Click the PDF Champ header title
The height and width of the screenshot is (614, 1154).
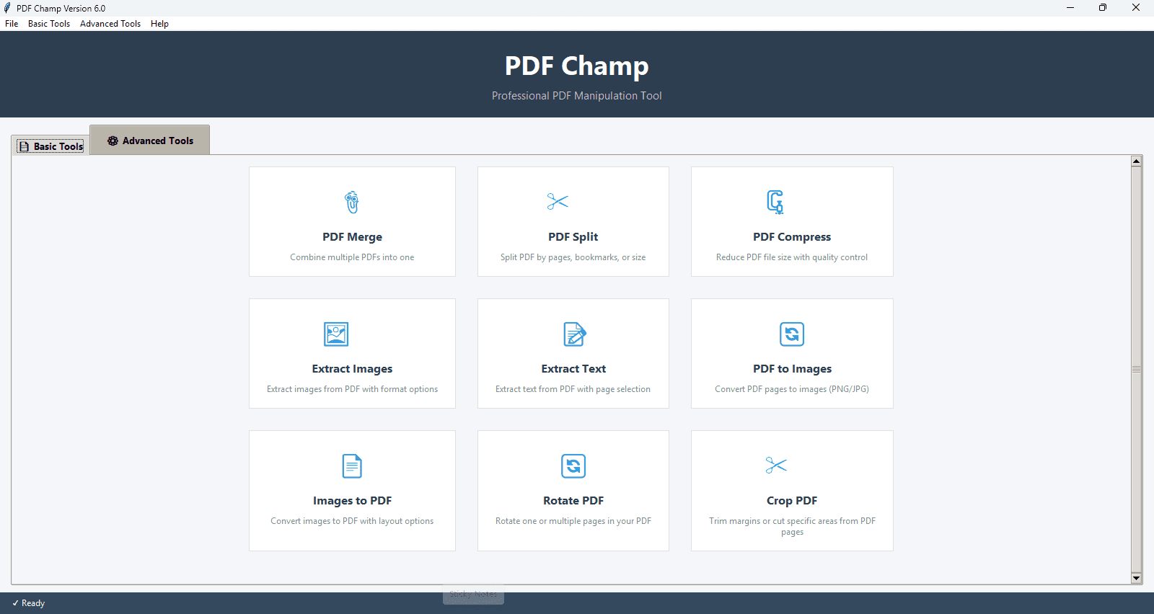[x=577, y=66]
